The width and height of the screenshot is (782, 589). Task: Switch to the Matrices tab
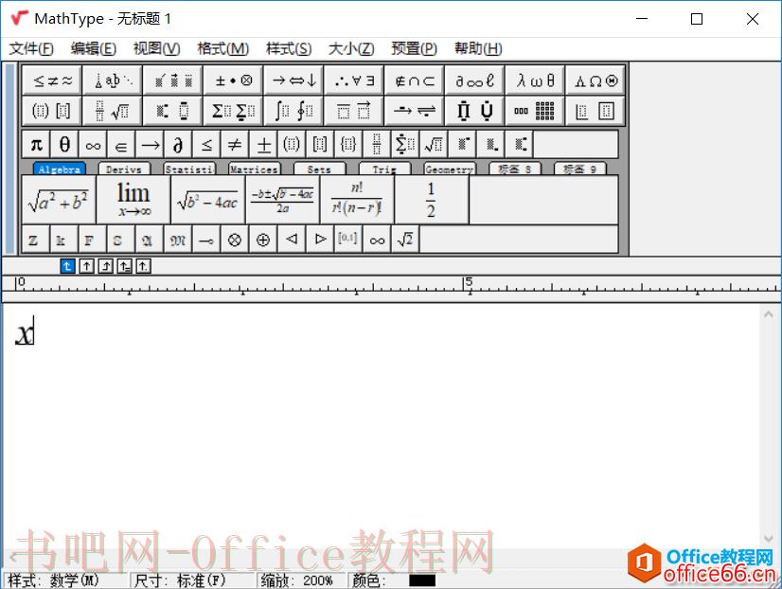(x=255, y=170)
